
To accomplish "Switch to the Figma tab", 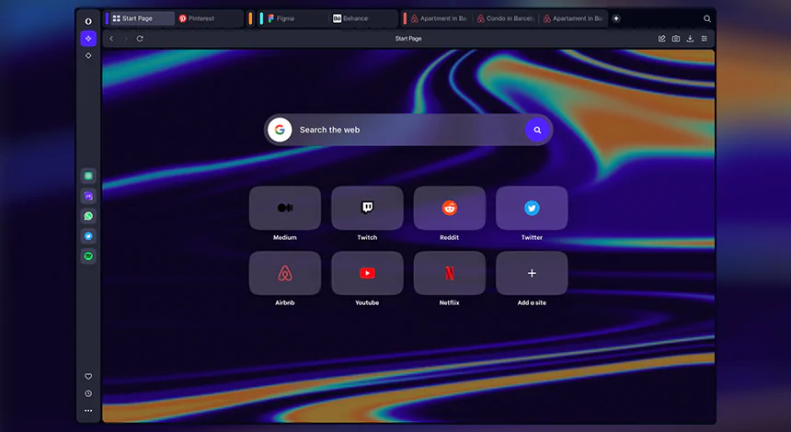I will [296, 18].
